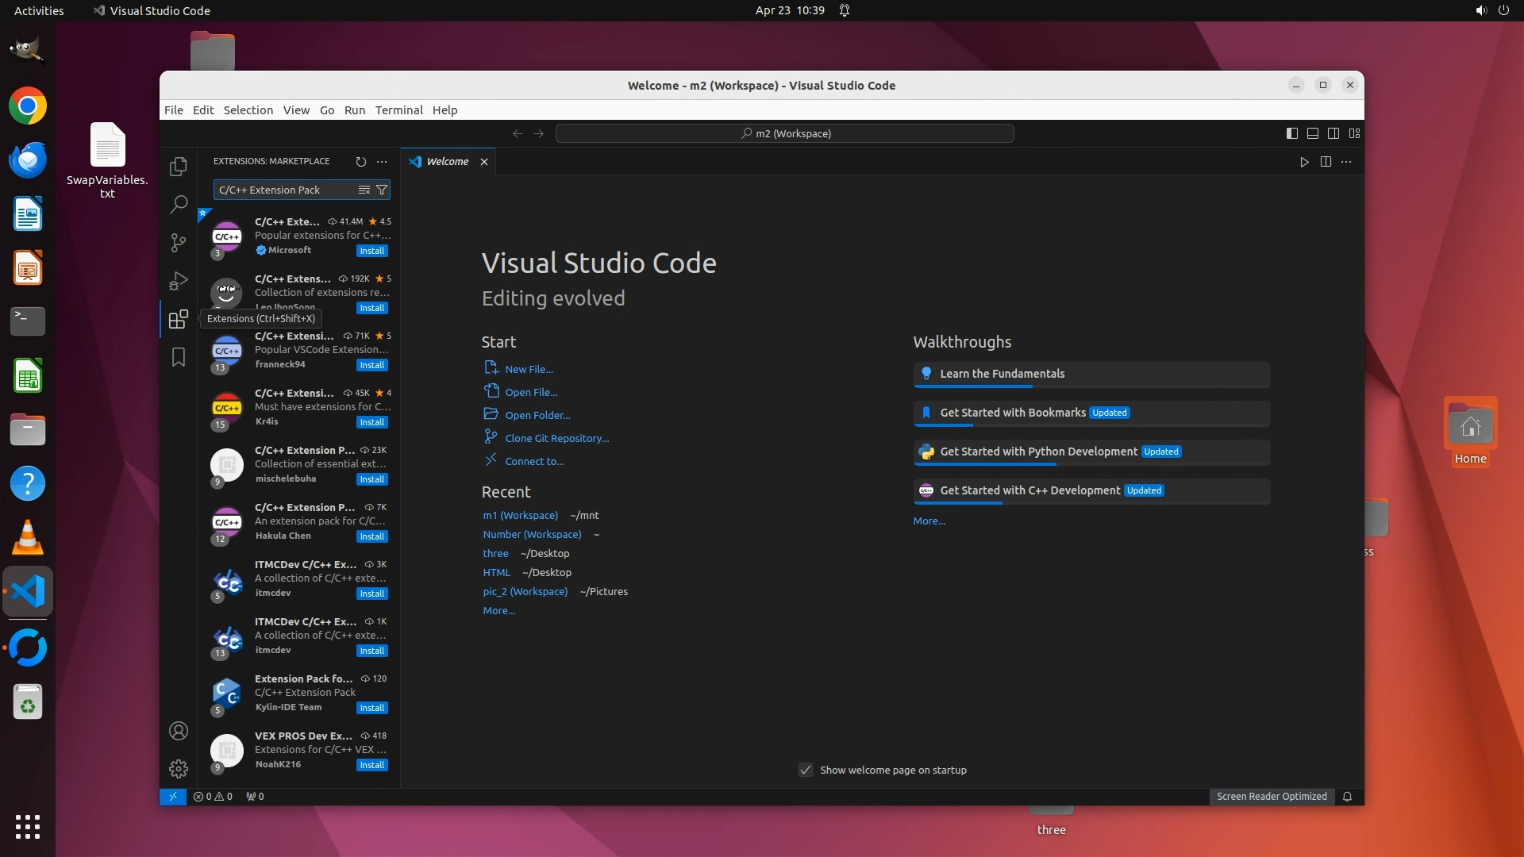
Task: Open Search in the activity bar
Action: click(x=179, y=204)
